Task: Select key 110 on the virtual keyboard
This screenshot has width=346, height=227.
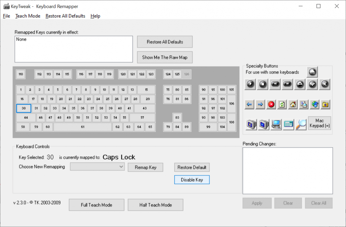Action: point(21,74)
